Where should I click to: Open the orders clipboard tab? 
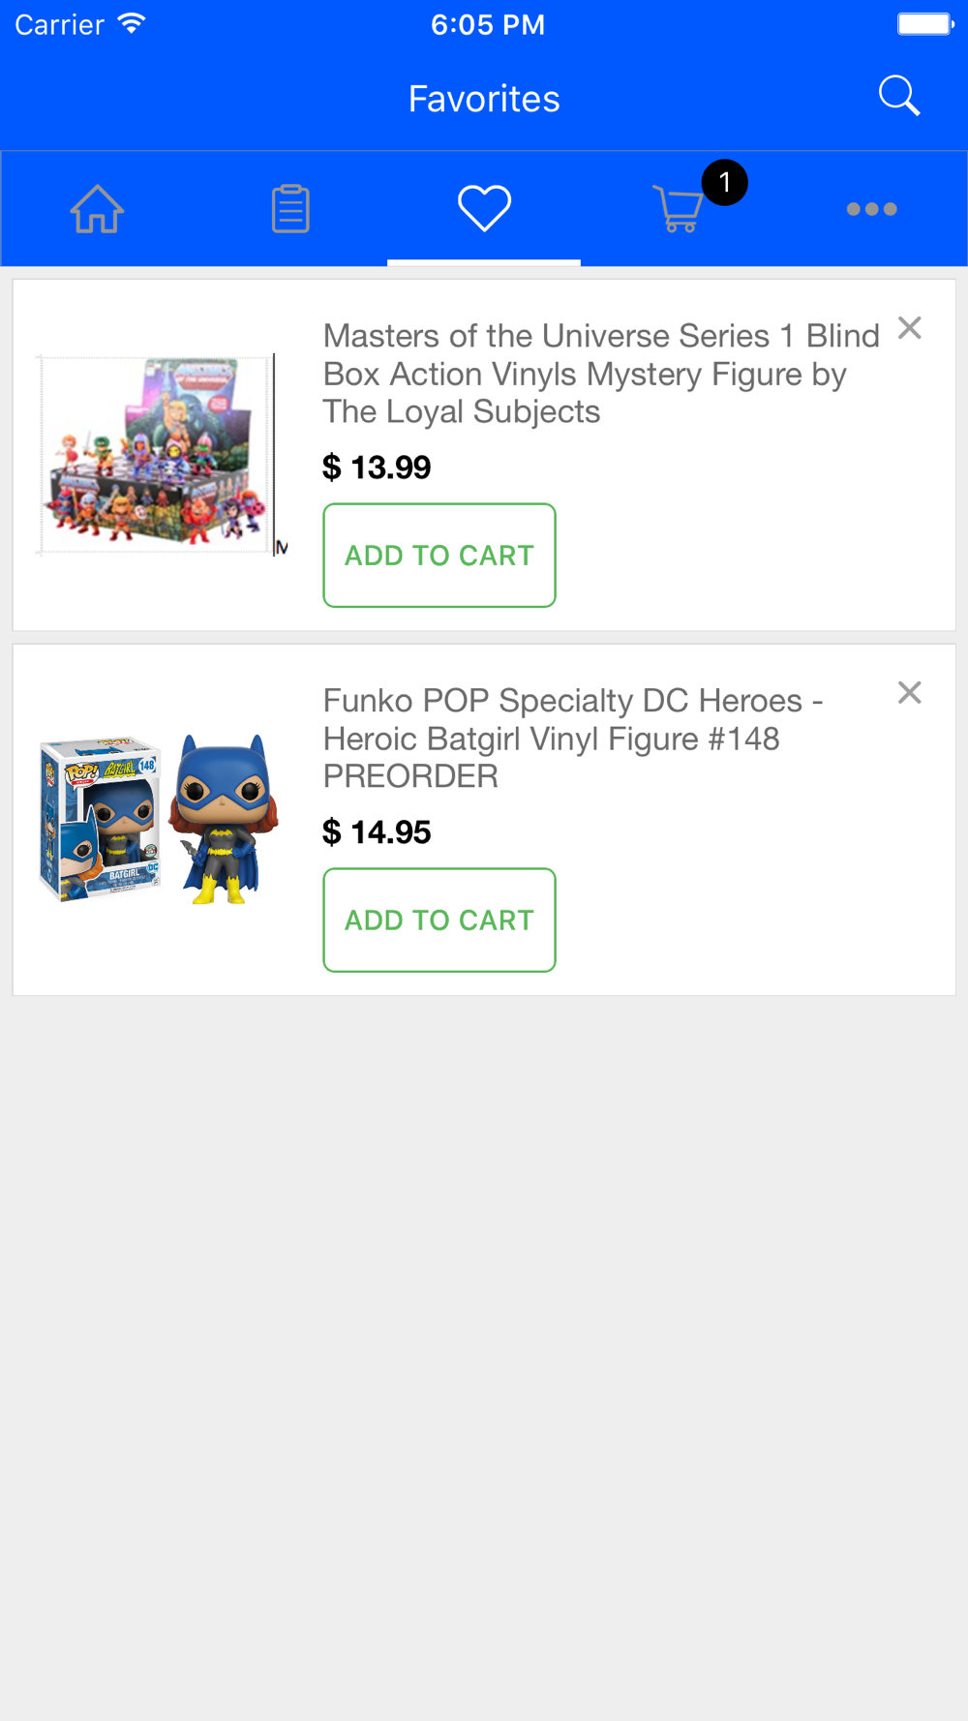(x=290, y=209)
